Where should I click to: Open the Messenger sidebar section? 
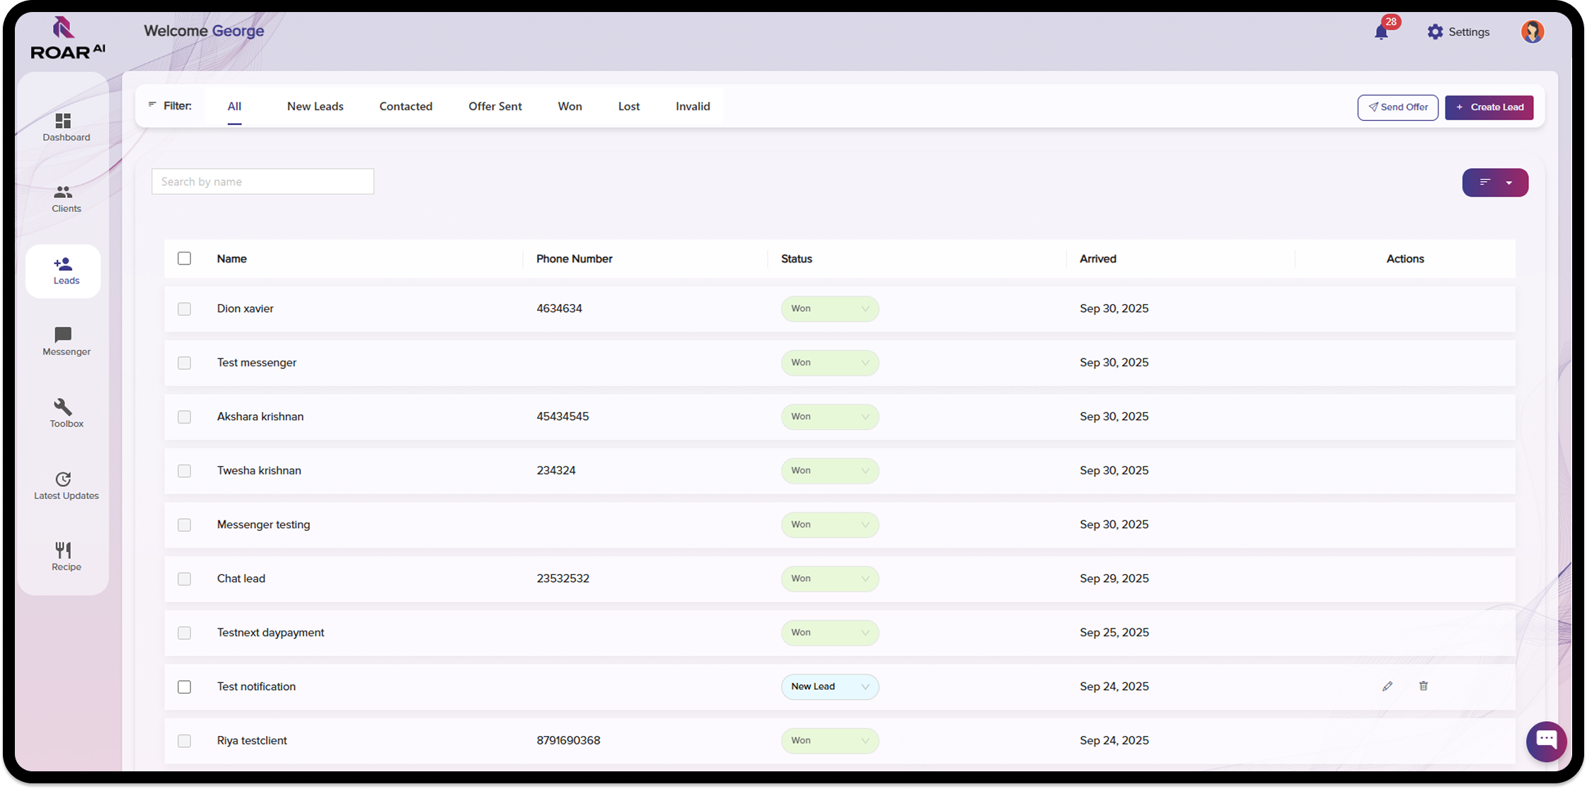click(65, 341)
